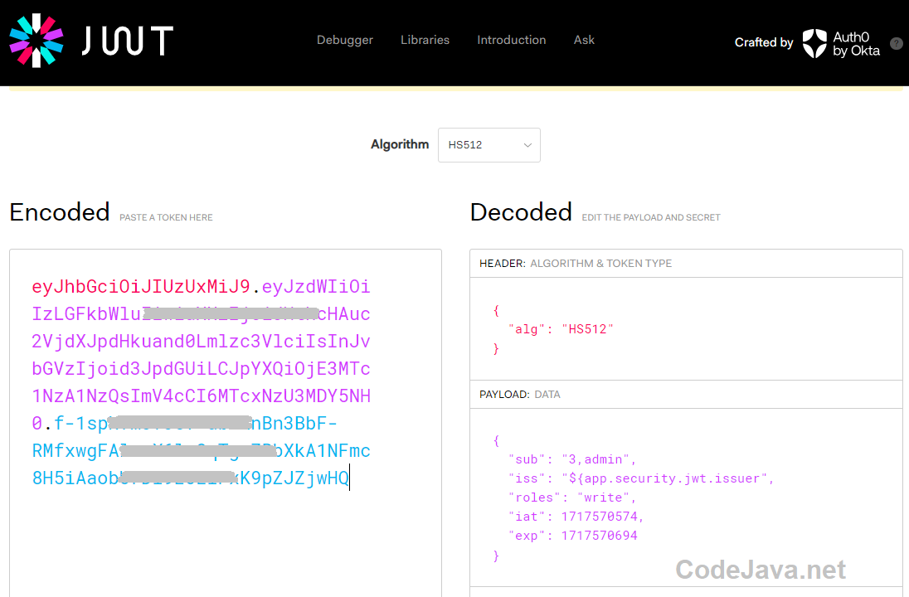
Task: Click the "sub": "3,admin" payload line
Action: tap(572, 459)
